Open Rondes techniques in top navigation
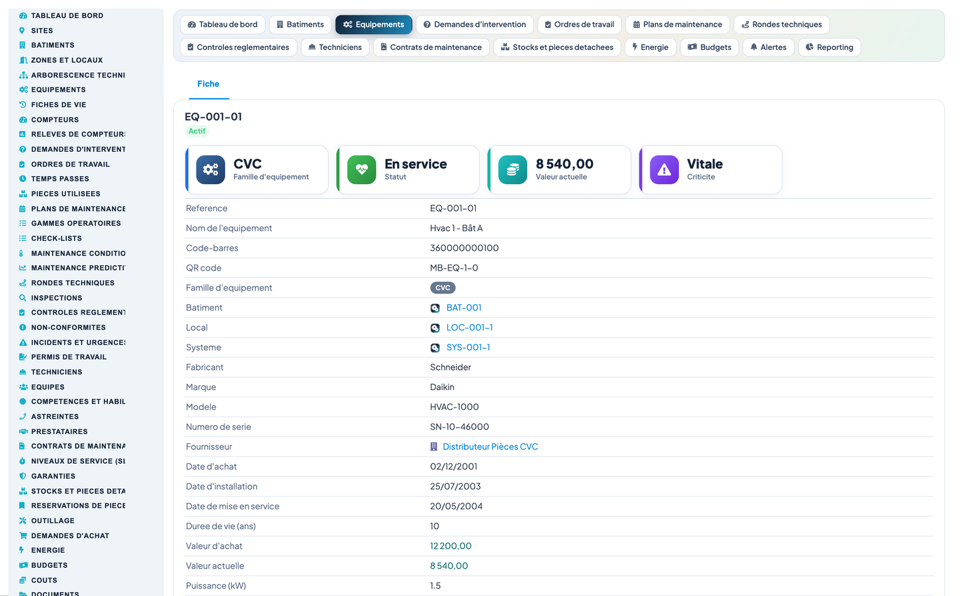 point(782,25)
